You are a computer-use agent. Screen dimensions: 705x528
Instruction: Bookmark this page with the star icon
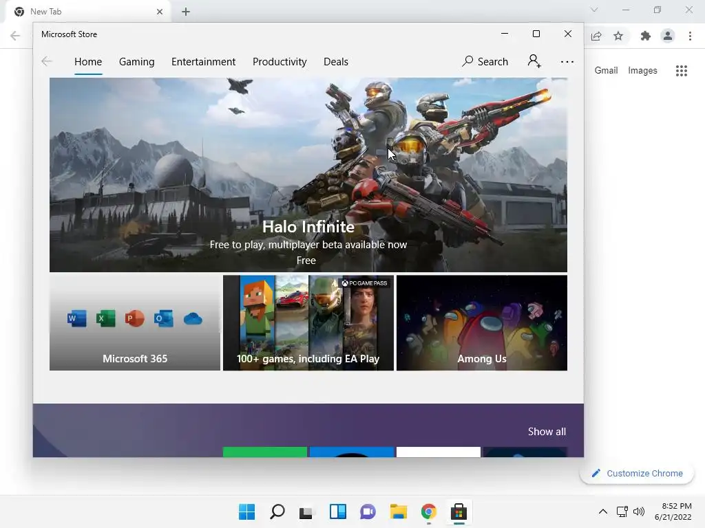(618, 36)
